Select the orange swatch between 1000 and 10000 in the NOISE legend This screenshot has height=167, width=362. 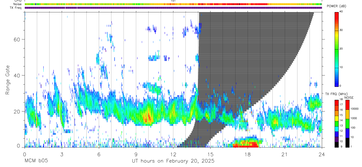coord(347,114)
